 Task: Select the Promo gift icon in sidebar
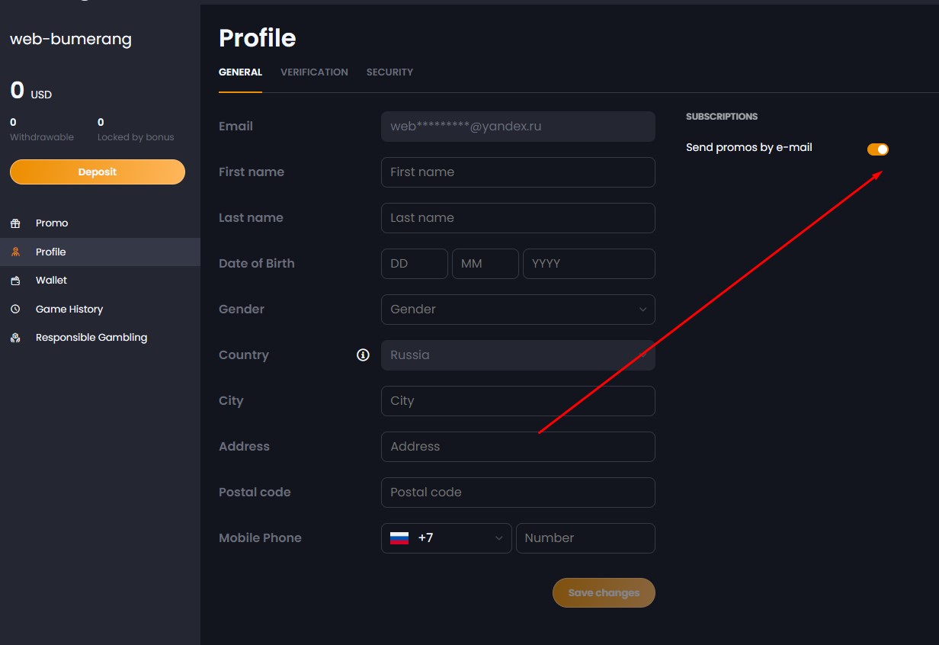[x=17, y=223]
